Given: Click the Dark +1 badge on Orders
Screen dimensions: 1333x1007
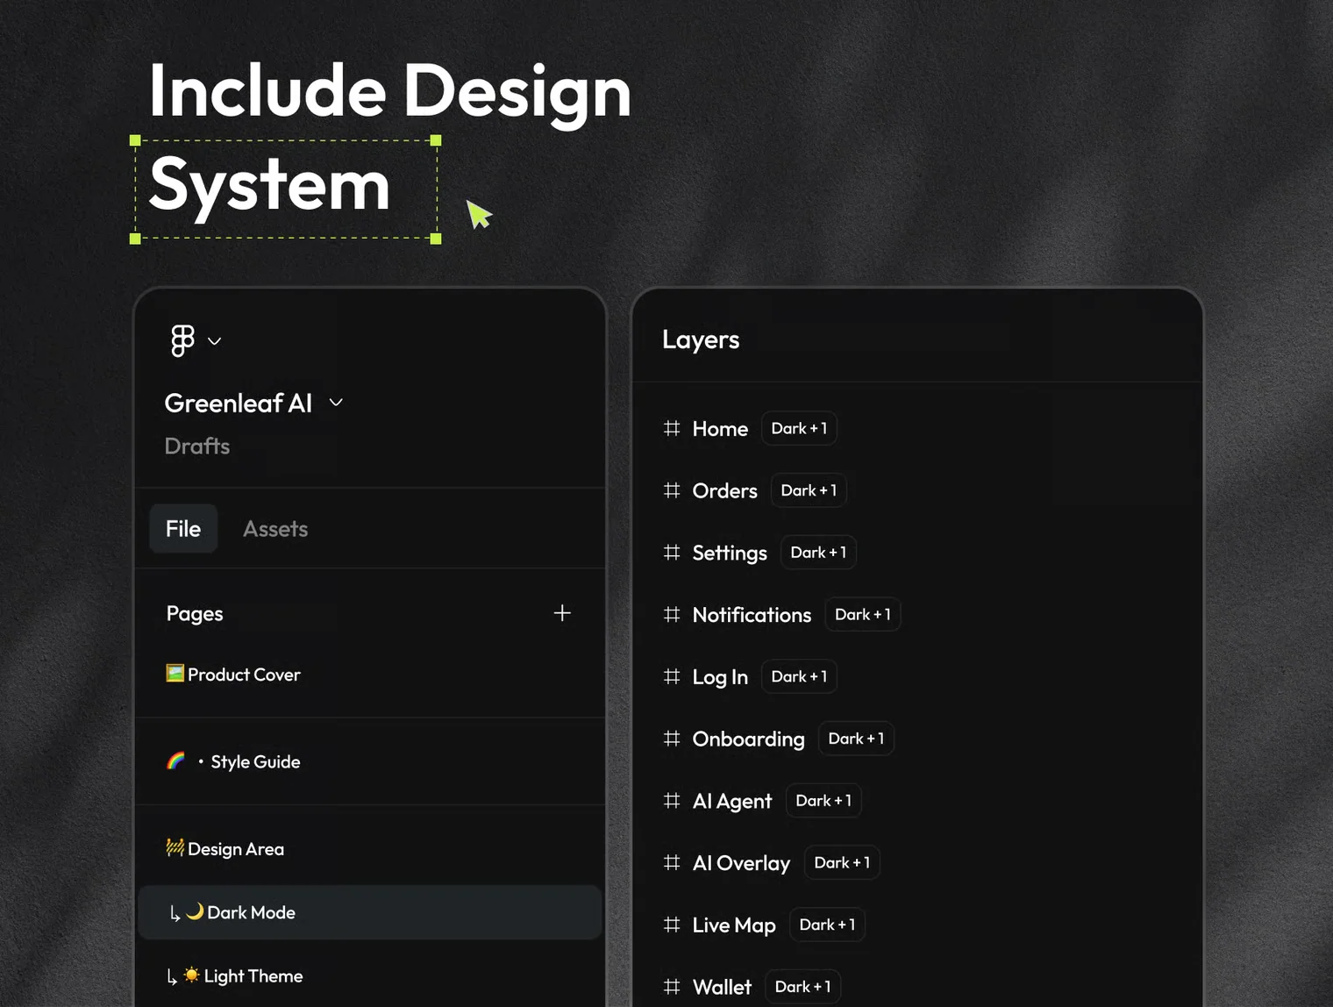Looking at the screenshot, I should [x=809, y=490].
